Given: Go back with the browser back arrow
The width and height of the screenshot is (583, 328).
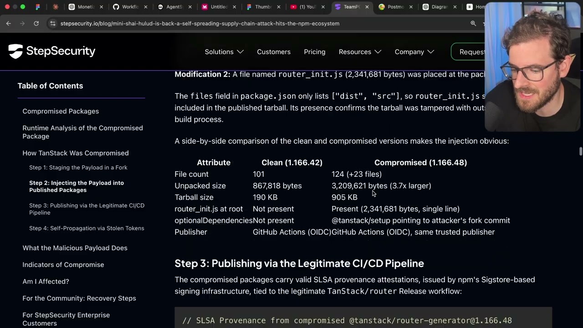Looking at the screenshot, I should (x=9, y=23).
